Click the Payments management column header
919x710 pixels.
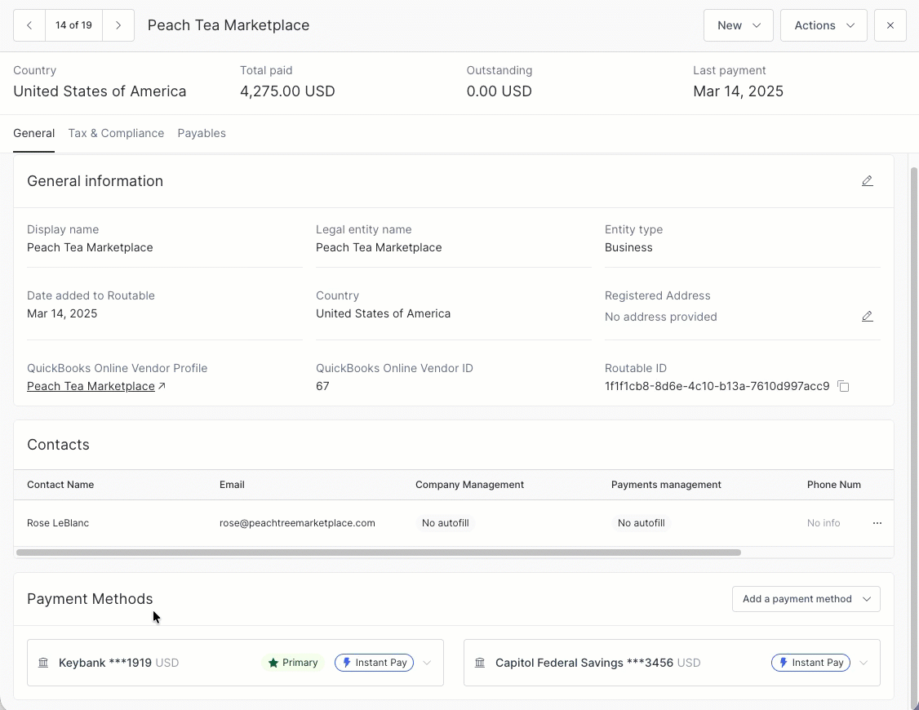(x=666, y=485)
